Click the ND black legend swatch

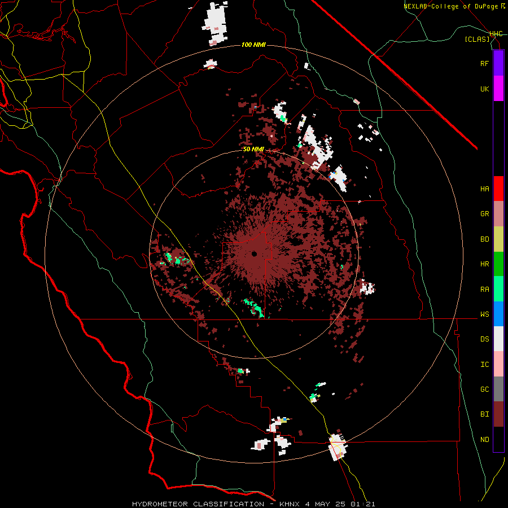point(498,439)
